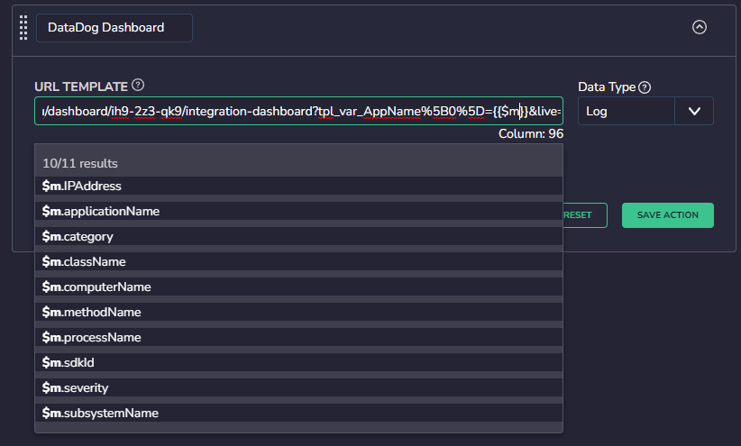Open the Data Type dropdown arrow
The width and height of the screenshot is (741, 446).
pyautogui.click(x=694, y=111)
